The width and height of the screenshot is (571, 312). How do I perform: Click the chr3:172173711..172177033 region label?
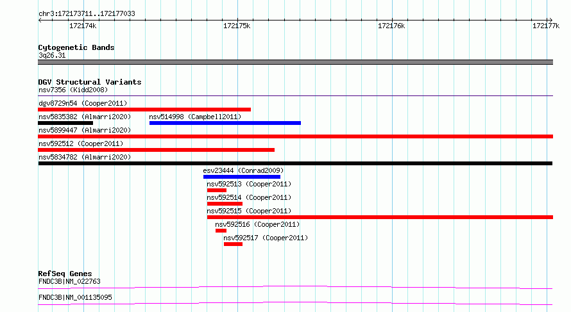pos(87,13)
